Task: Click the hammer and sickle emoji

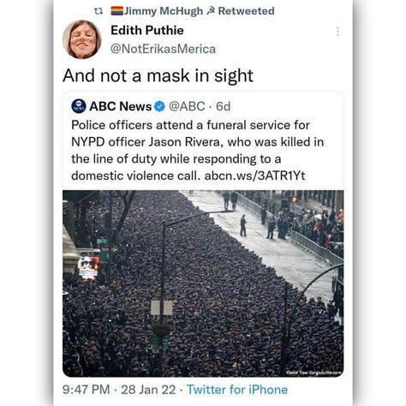Action: 211,11
